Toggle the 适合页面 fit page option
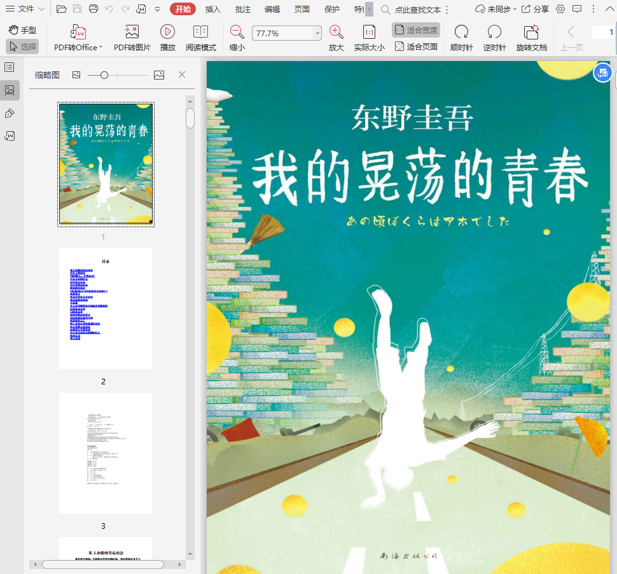Screen dimensions: 617x574 click(416, 46)
